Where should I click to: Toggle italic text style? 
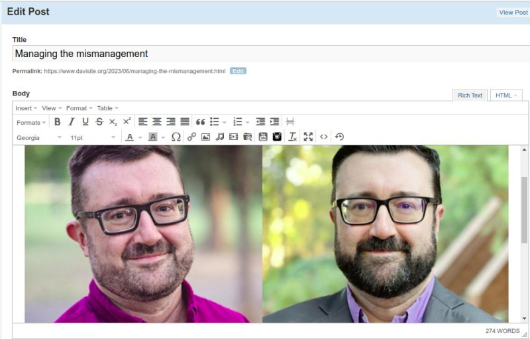pos(72,122)
